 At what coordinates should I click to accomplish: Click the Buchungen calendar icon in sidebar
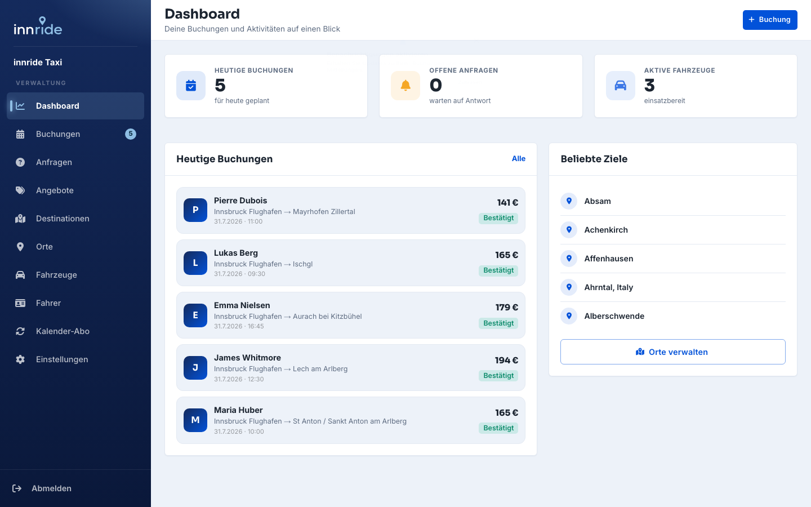point(20,134)
